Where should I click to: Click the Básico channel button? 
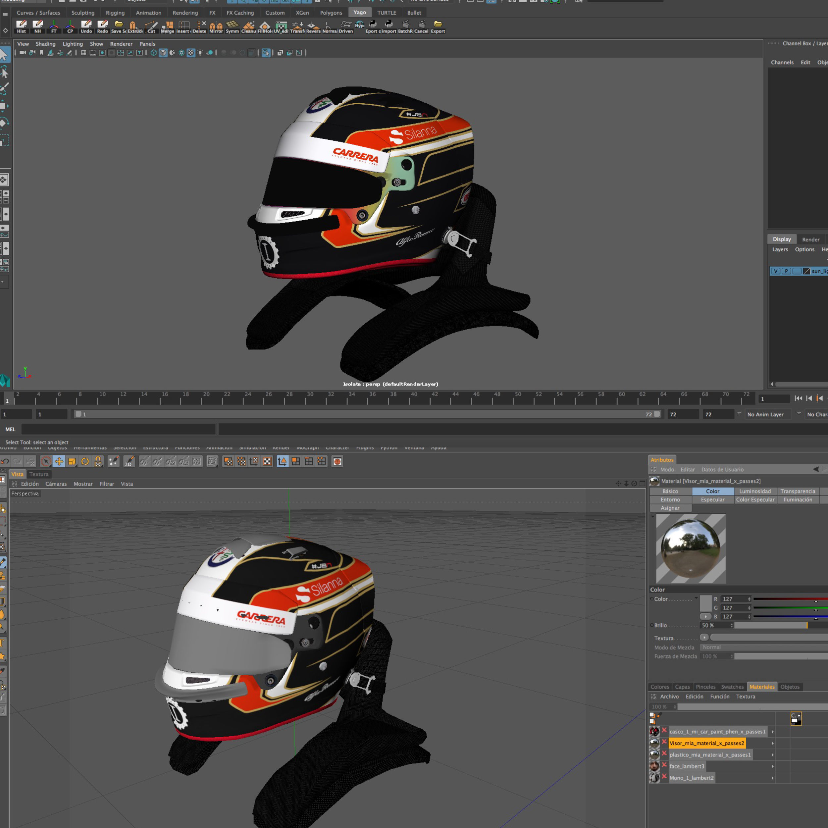(670, 491)
